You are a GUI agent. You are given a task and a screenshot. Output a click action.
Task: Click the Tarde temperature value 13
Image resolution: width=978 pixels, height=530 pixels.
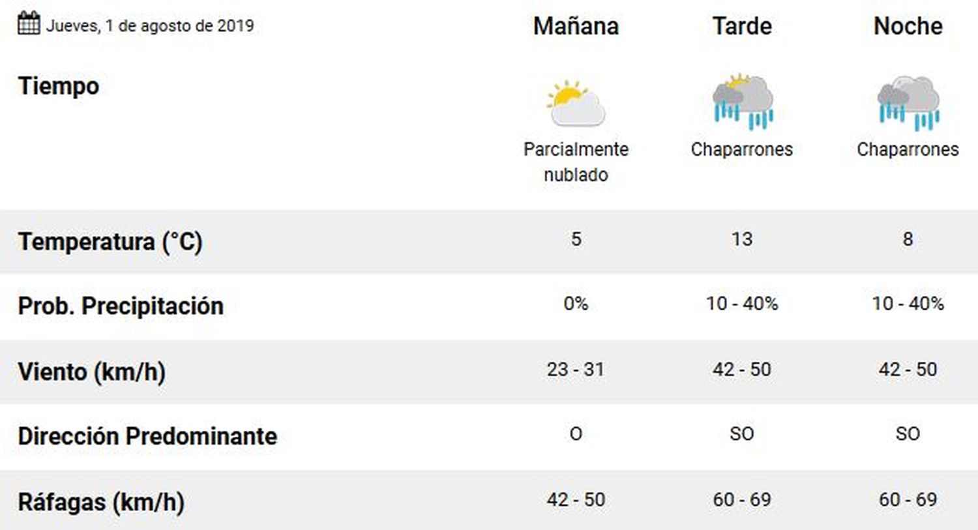[x=742, y=239]
